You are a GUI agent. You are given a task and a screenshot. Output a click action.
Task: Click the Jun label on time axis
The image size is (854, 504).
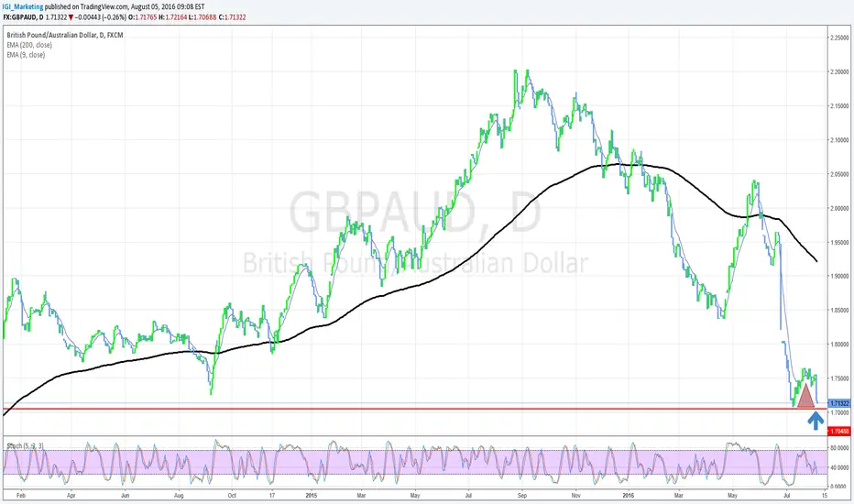(125, 496)
